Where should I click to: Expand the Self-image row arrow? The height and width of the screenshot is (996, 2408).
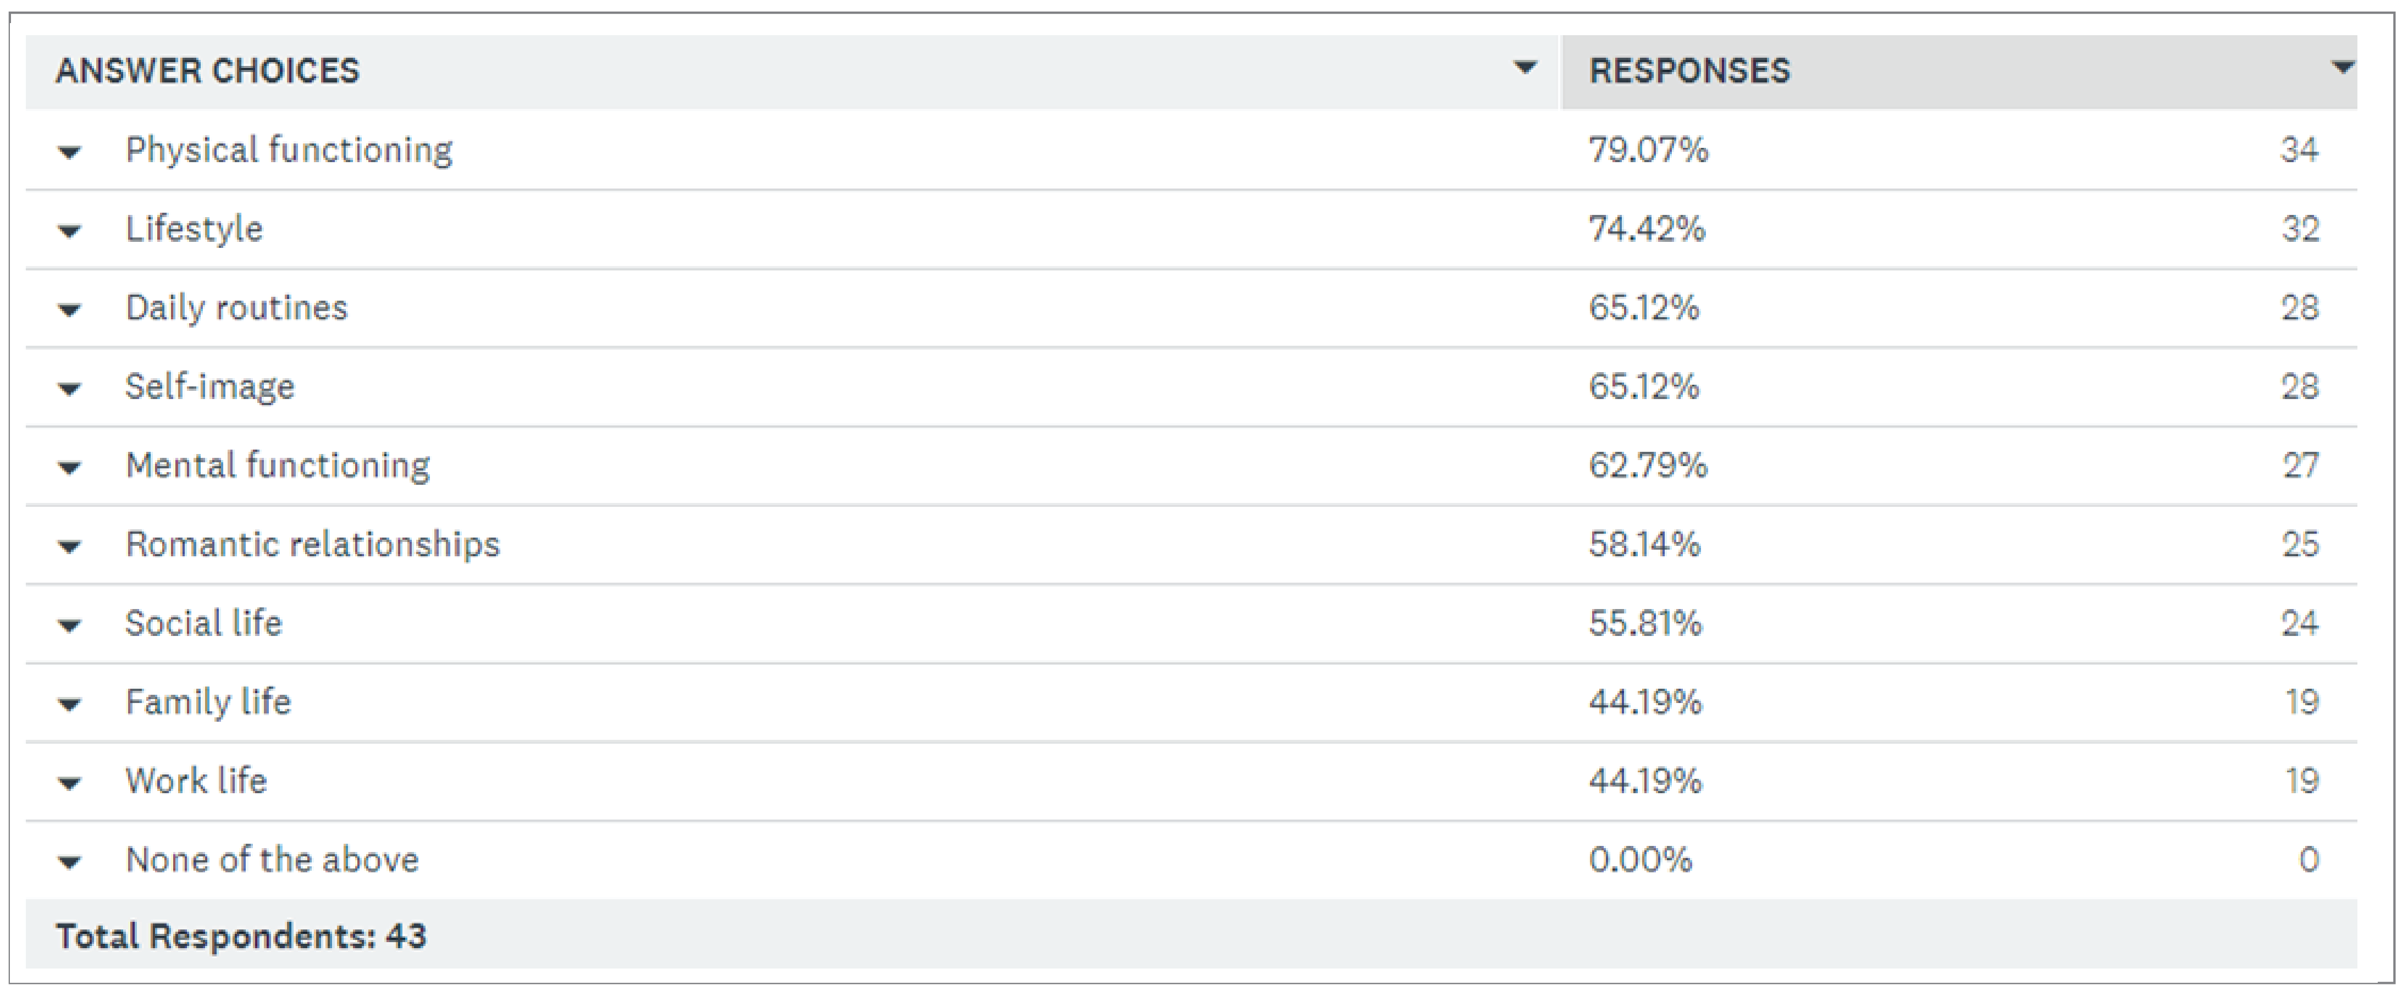point(69,389)
